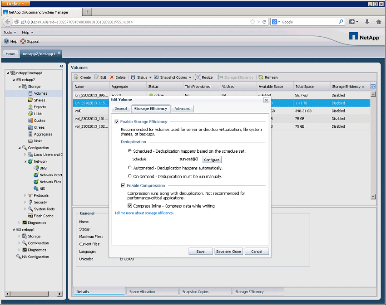The width and height of the screenshot is (386, 305).
Task: Click the Cancel button
Action: [257, 252]
